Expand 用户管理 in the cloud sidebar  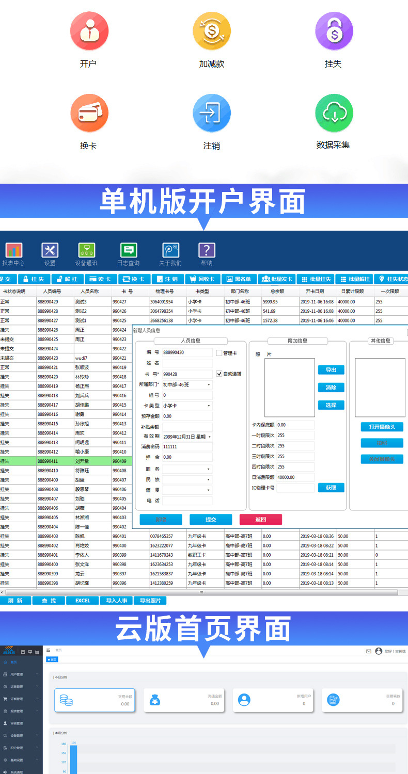(x=21, y=674)
